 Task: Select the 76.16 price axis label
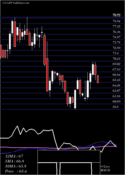(x=117, y=32)
